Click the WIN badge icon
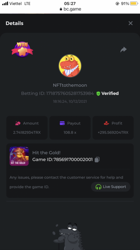The height and width of the screenshot is (250, 140). coord(22,49)
